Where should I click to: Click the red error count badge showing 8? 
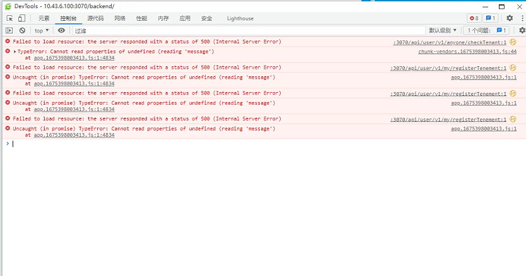point(473,18)
